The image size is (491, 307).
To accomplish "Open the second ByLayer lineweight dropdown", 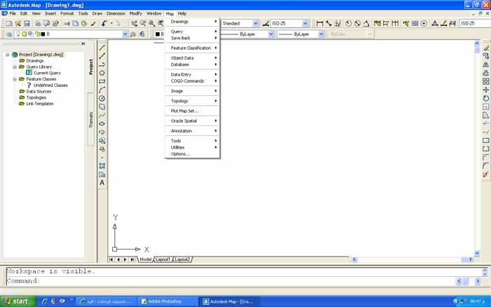I will click(x=321, y=34).
